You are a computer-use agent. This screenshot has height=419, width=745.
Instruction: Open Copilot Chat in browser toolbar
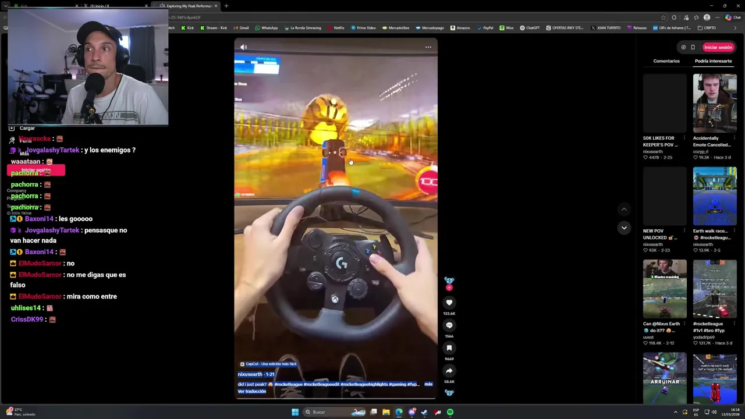pyautogui.click(x=733, y=17)
